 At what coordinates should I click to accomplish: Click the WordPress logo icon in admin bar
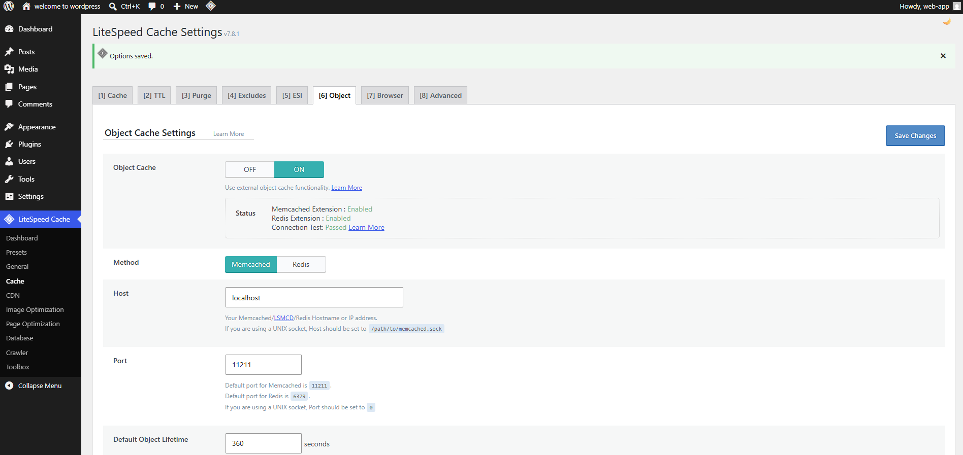(9, 6)
